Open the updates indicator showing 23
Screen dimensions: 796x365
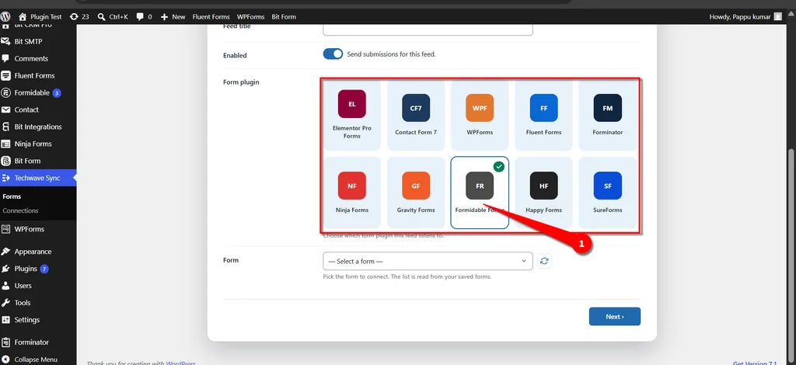[79, 17]
